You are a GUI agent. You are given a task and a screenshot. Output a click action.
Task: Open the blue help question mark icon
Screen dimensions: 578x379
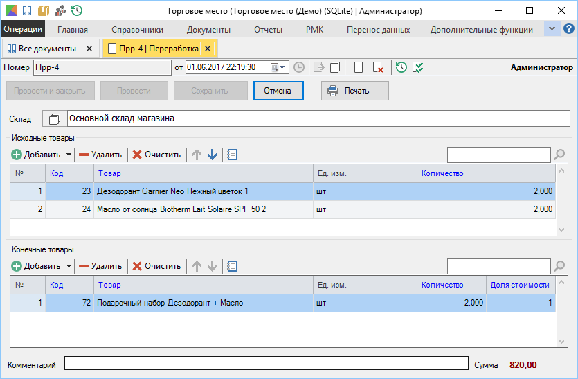569,28
